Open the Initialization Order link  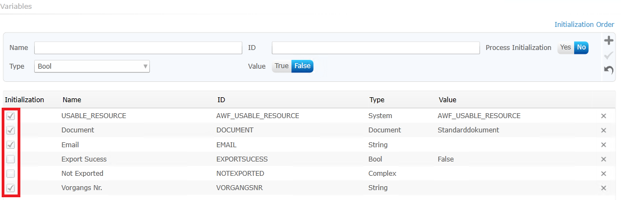click(584, 25)
